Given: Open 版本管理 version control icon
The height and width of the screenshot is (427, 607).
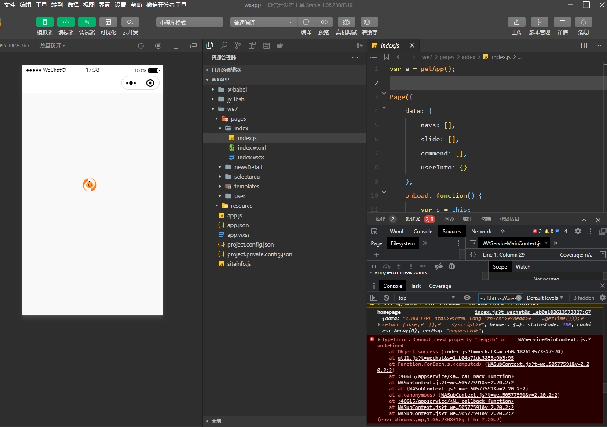Looking at the screenshot, I should [539, 22].
